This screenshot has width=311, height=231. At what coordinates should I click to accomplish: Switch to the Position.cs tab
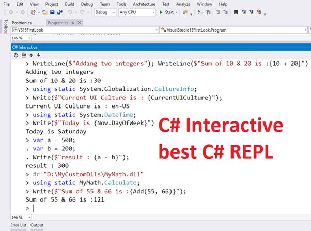(x=22, y=23)
